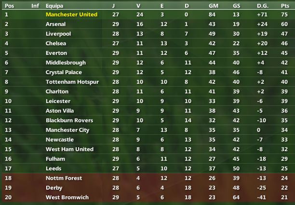Click the GM column header
This screenshot has width=295, height=205.
[x=213, y=6]
